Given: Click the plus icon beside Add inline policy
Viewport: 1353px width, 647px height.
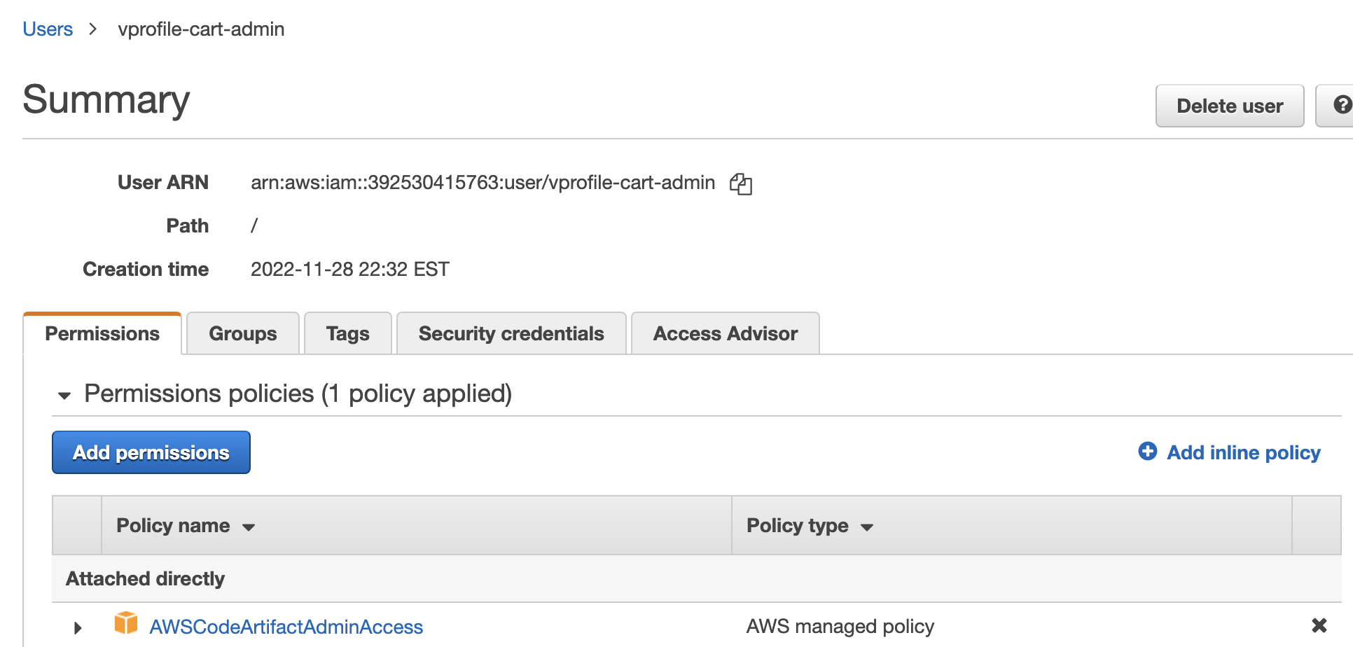Looking at the screenshot, I should click(1147, 451).
